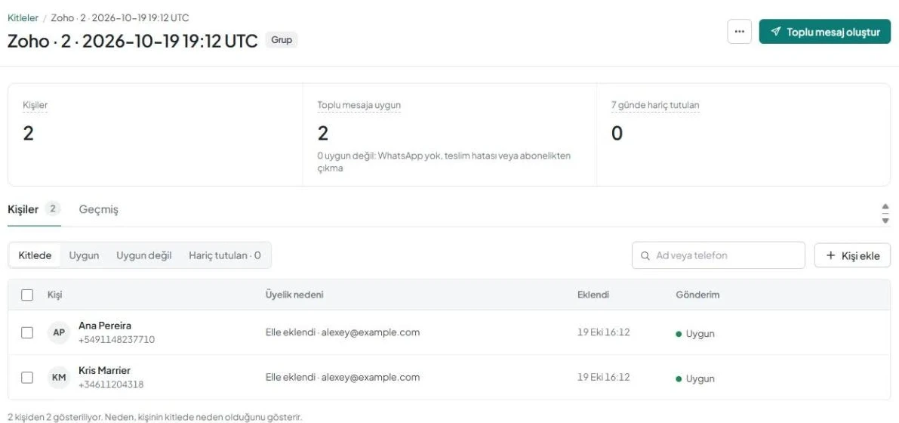Click the Kişi ekle button
Image resolution: width=899 pixels, height=423 pixels.
pos(852,255)
